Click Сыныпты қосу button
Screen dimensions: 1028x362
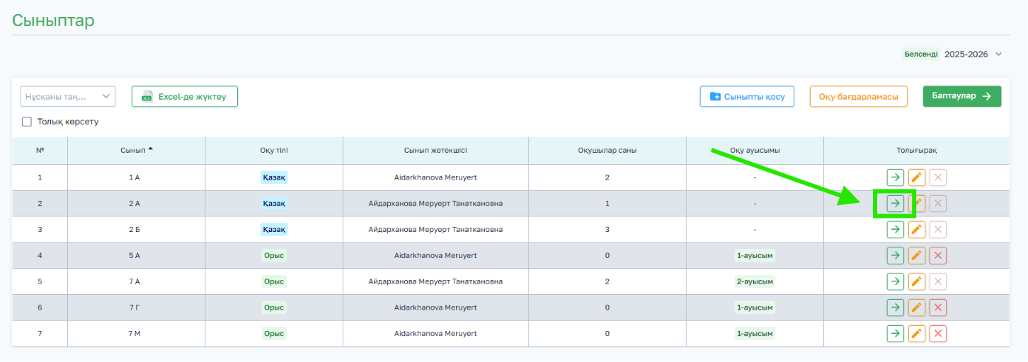(x=747, y=97)
